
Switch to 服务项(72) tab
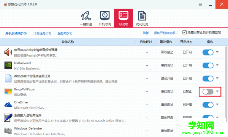[65, 33]
